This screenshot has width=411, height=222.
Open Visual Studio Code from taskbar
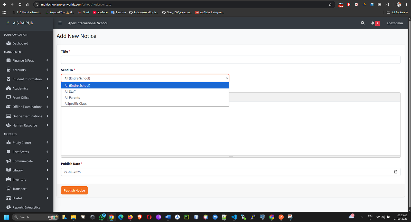click(x=234, y=217)
